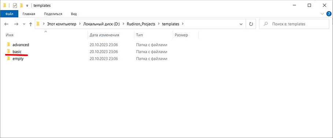Click the basic folder icon
333x138 pixels.
8,51
